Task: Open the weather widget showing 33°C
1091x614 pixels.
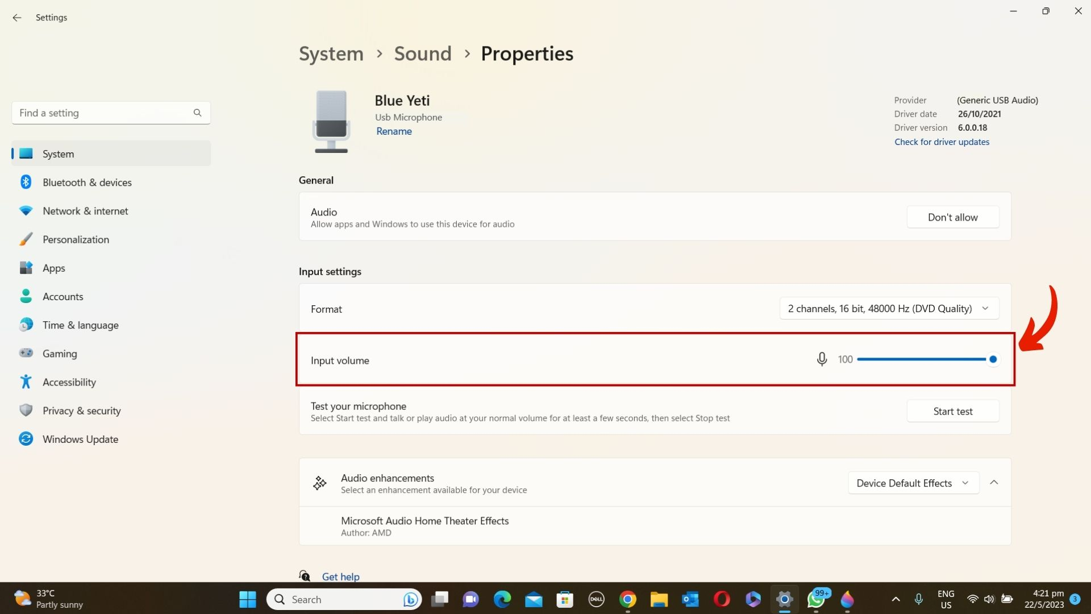Action: (x=48, y=599)
